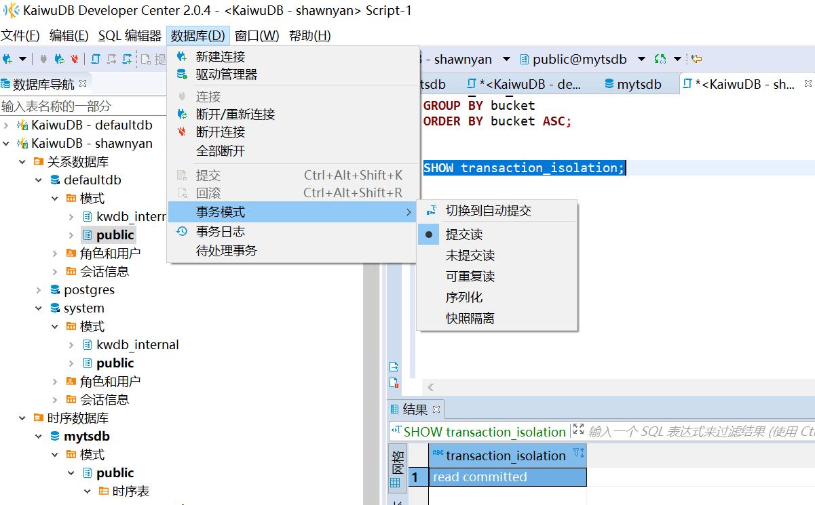Select the read committed result cell
Image resolution: width=815 pixels, height=505 pixels.
click(x=508, y=477)
